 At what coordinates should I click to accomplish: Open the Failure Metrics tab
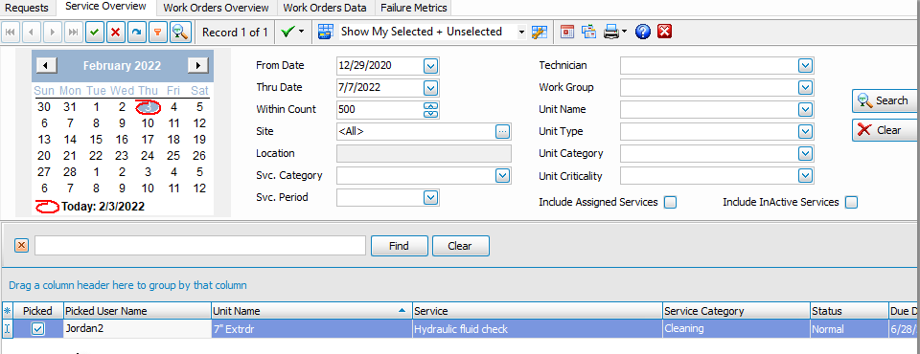click(x=414, y=9)
